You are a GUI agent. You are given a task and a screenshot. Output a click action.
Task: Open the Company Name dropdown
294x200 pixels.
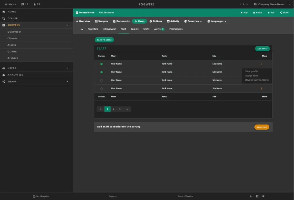272,4
